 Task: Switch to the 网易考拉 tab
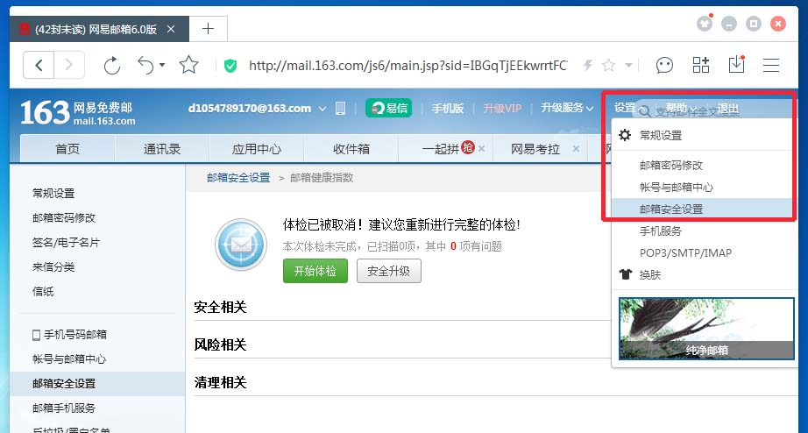[x=535, y=148]
